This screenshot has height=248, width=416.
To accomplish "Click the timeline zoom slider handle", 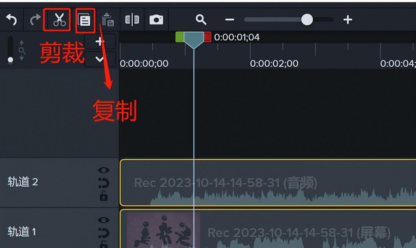I will [307, 20].
